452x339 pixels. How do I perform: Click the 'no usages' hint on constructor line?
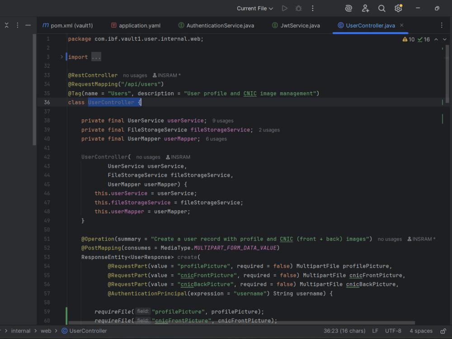point(148,157)
